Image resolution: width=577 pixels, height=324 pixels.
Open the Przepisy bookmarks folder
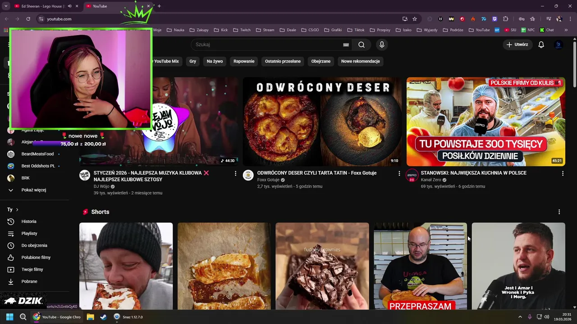380,30
